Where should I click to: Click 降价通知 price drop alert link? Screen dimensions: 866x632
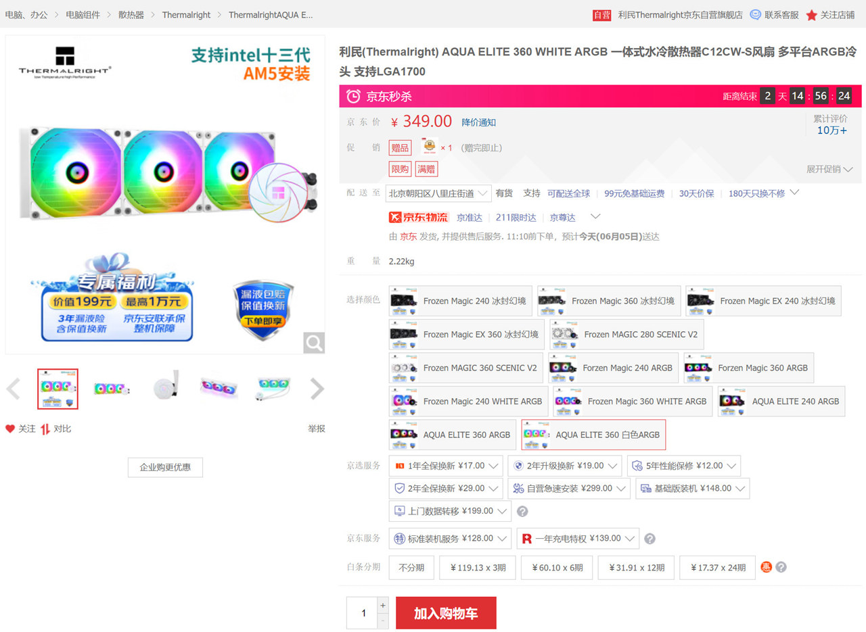pyautogui.click(x=479, y=122)
